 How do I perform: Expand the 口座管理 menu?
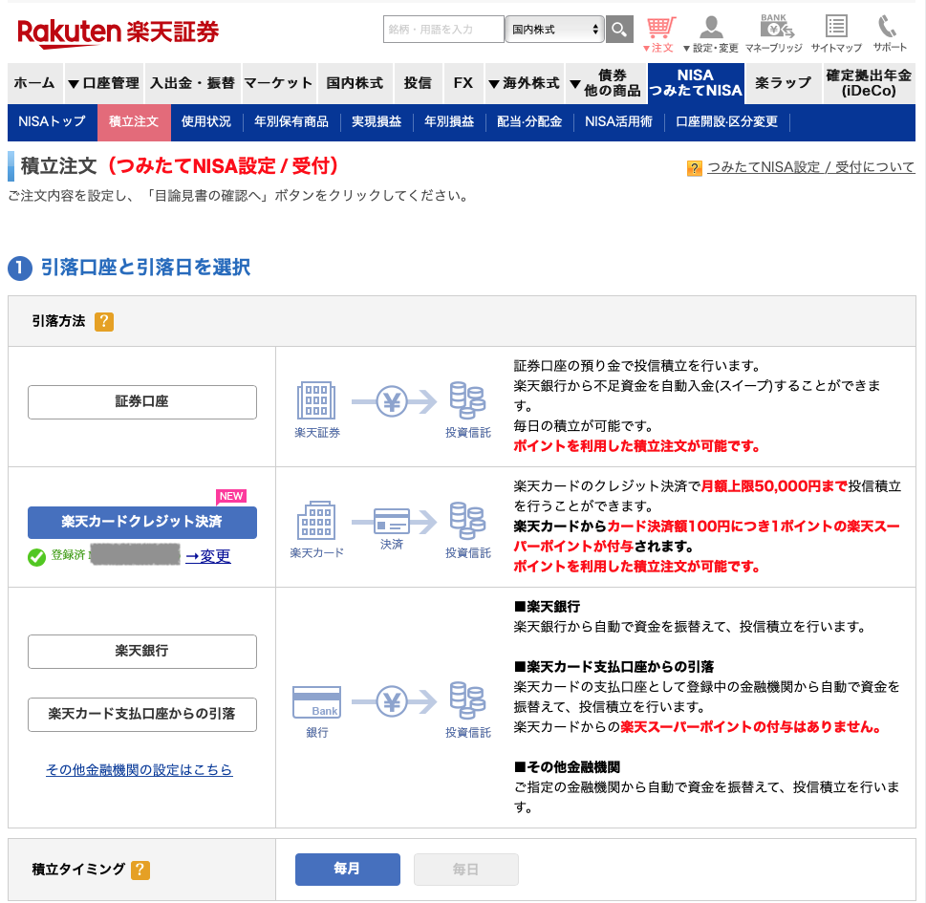click(104, 83)
